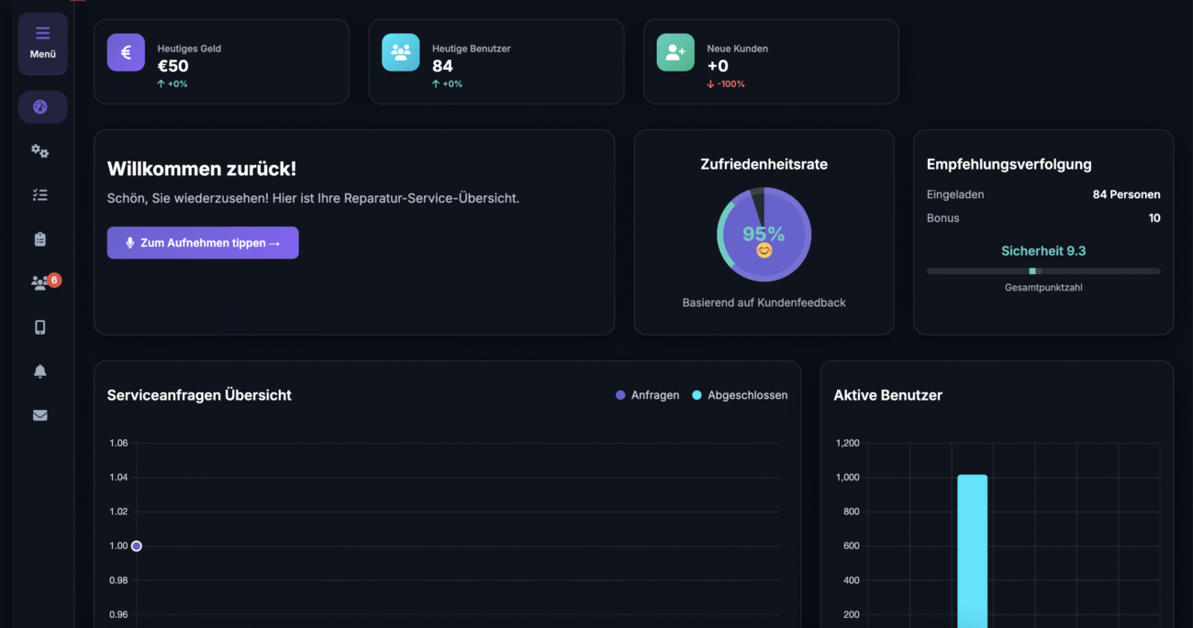This screenshot has width=1193, height=628.
Task: Click the data point at 1.00 on chart
Action: (137, 545)
